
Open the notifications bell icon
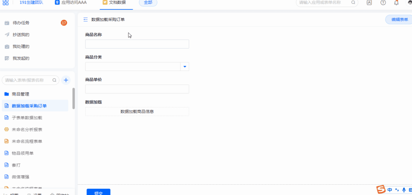coord(396,3)
